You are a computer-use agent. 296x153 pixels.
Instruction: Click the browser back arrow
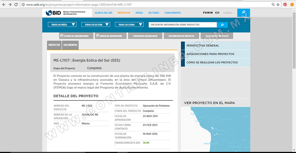(4, 4)
